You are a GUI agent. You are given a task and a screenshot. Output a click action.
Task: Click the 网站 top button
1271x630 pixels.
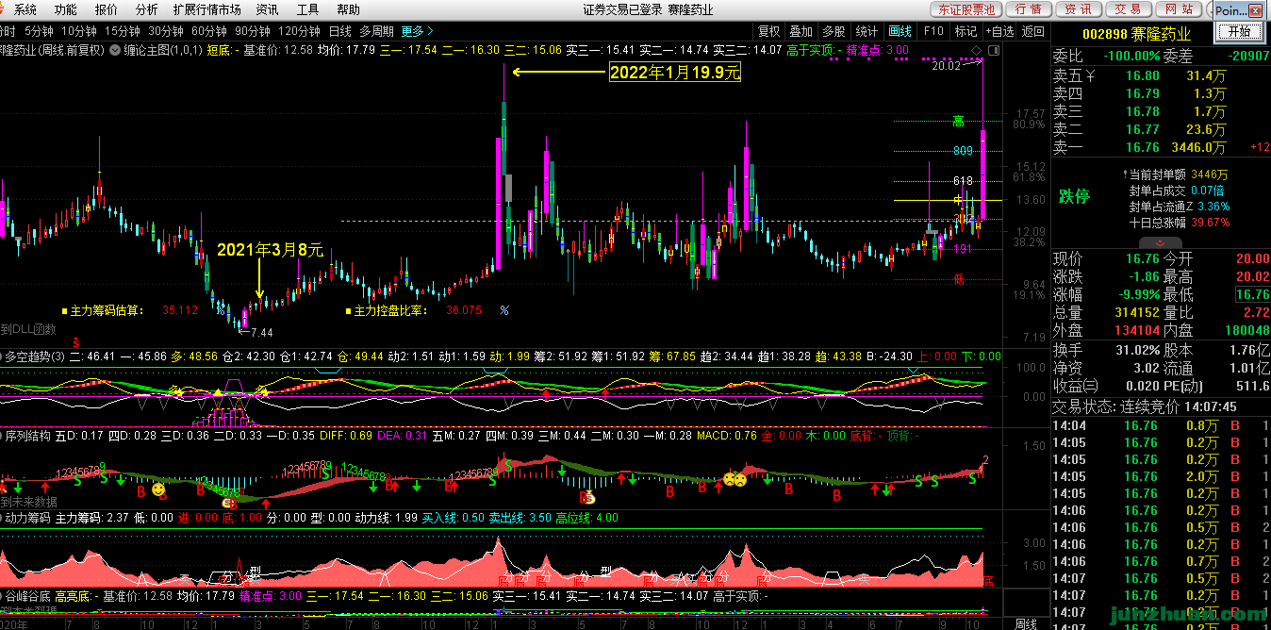(x=1179, y=9)
